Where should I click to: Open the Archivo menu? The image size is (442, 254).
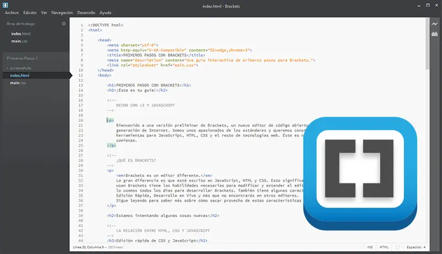pos(12,13)
